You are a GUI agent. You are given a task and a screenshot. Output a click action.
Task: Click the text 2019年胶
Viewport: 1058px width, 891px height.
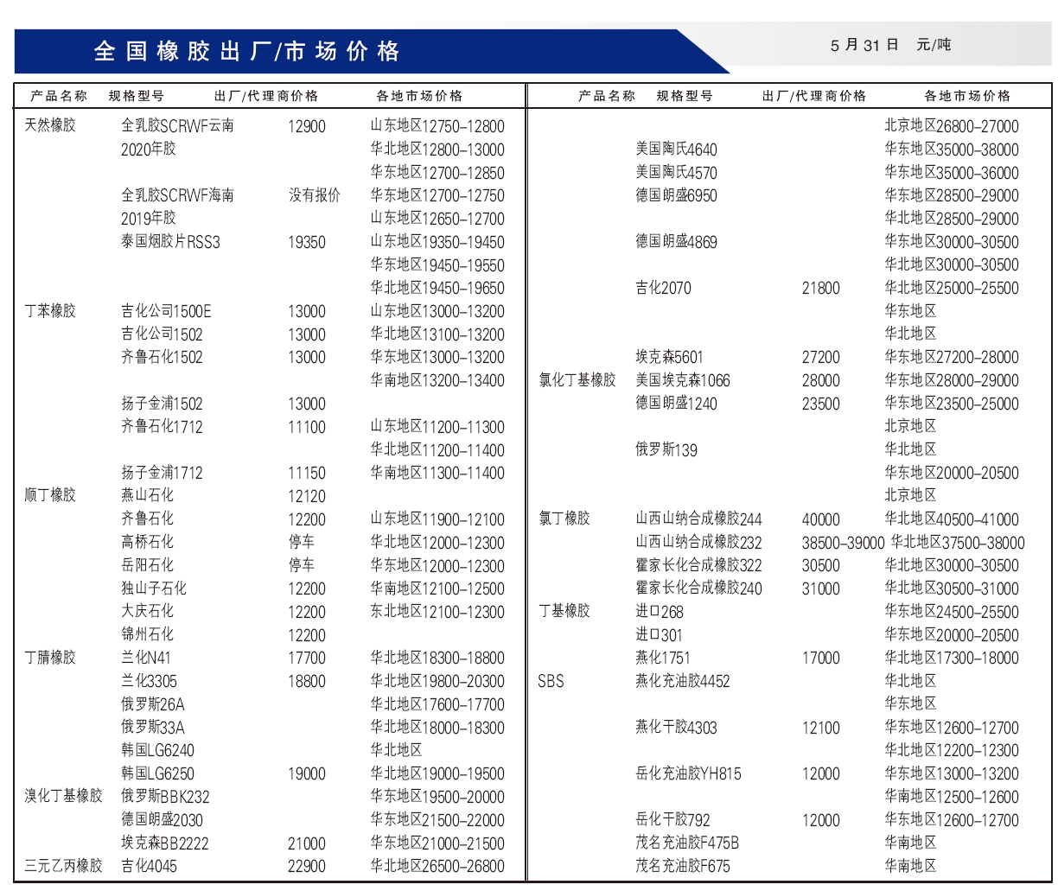148,218
